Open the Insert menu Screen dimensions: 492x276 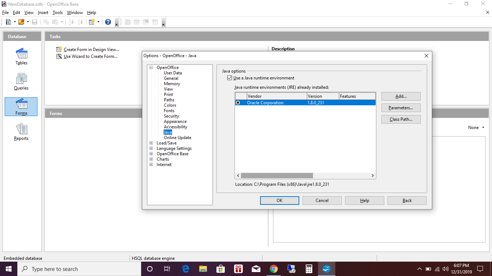43,13
